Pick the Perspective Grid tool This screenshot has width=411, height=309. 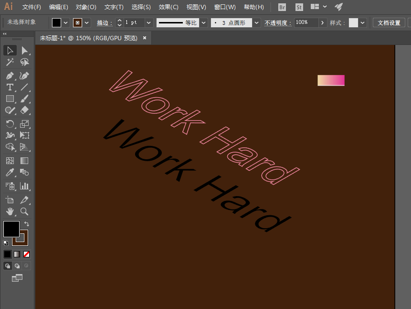tap(24, 147)
